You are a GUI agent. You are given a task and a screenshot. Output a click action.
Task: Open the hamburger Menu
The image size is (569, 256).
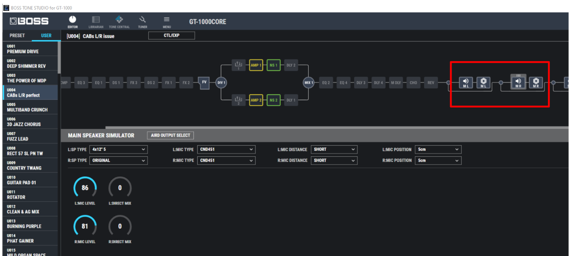[x=167, y=21]
